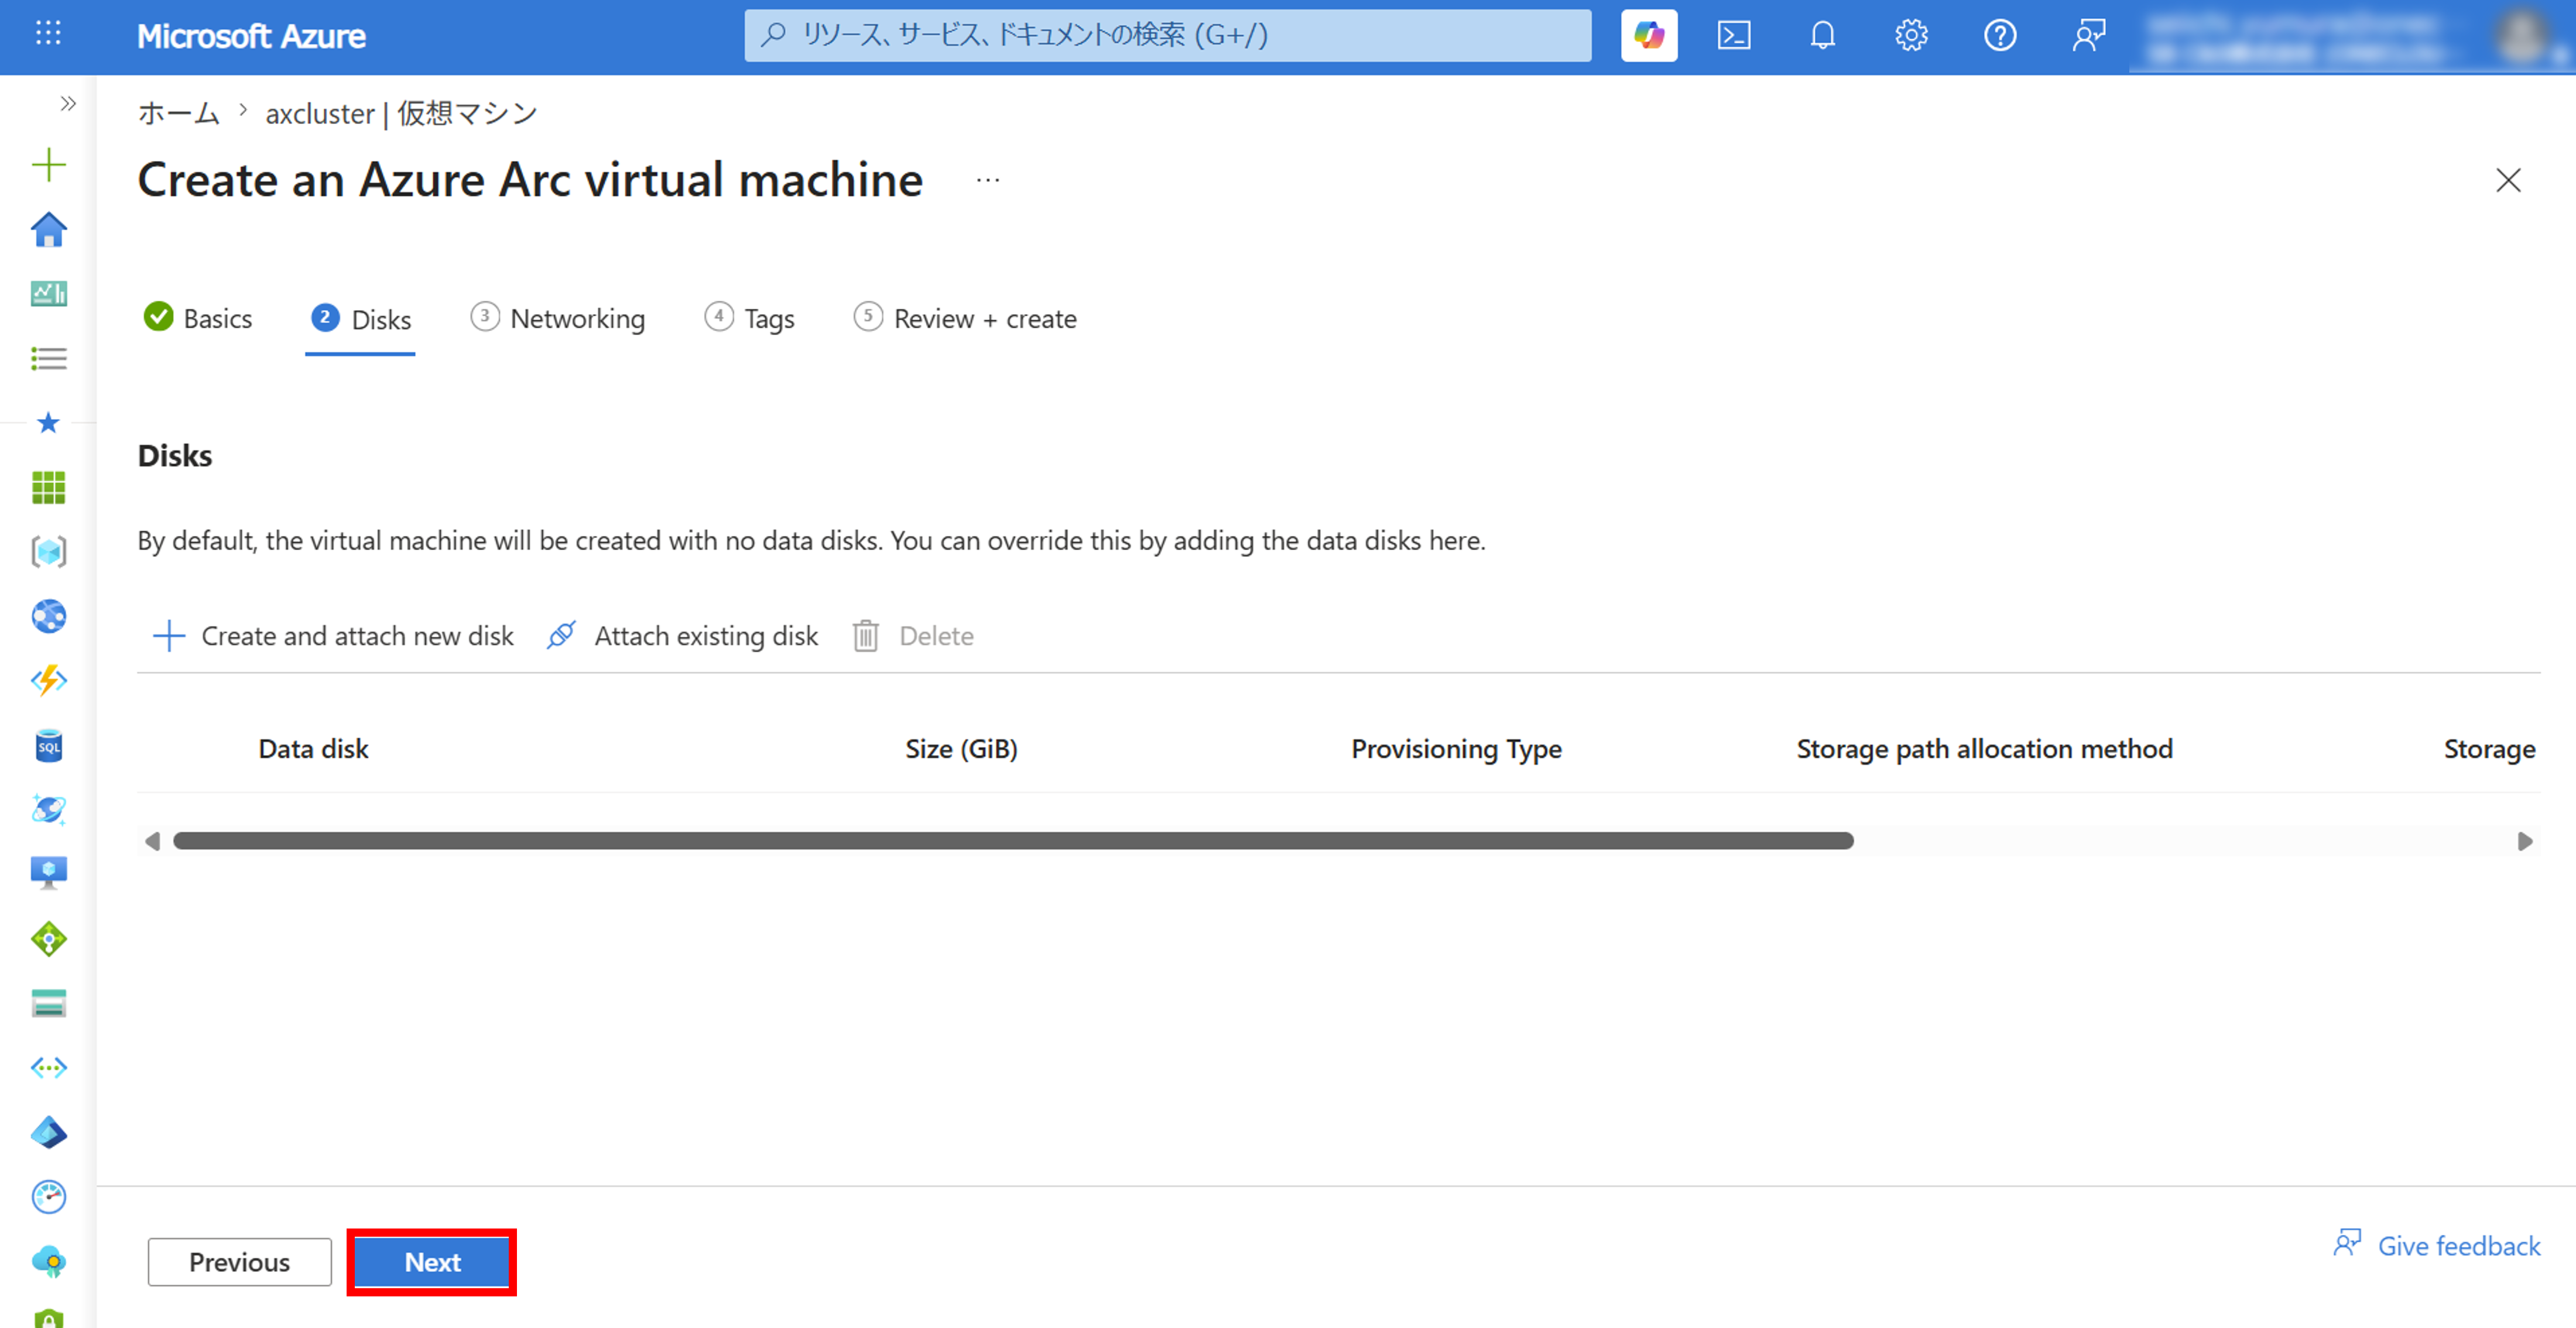The height and width of the screenshot is (1328, 2576).
Task: Open Storage accounts icon in the sidebar
Action: pos(48,1003)
